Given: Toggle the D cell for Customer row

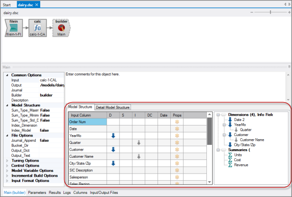Looking at the screenshot, I should 113,149.
